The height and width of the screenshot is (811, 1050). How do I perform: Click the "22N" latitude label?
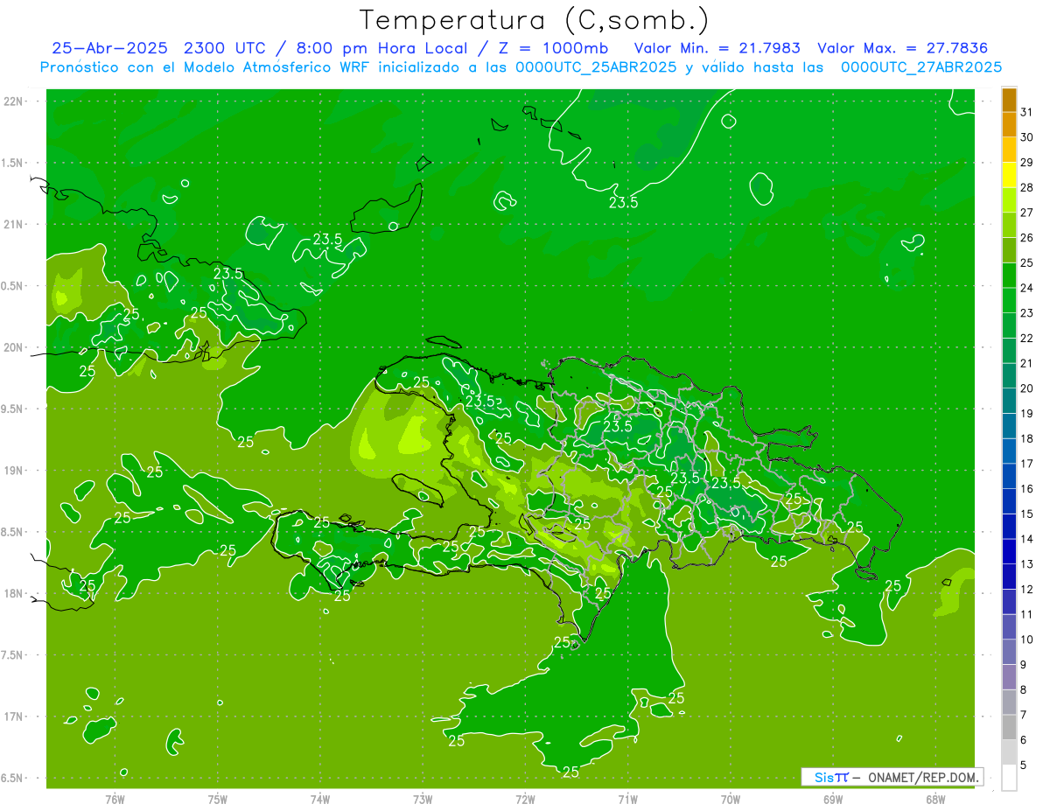[13, 101]
